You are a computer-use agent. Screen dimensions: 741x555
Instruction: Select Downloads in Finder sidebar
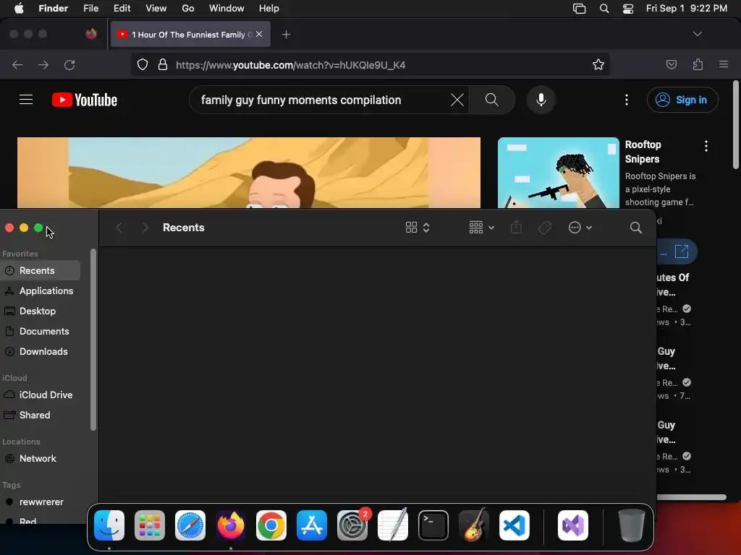click(41, 352)
